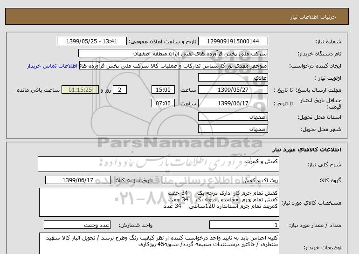
Task: Click the label واحد شمارش
Action: (136, 225)
